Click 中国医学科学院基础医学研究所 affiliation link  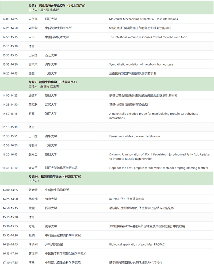pos(66,254)
